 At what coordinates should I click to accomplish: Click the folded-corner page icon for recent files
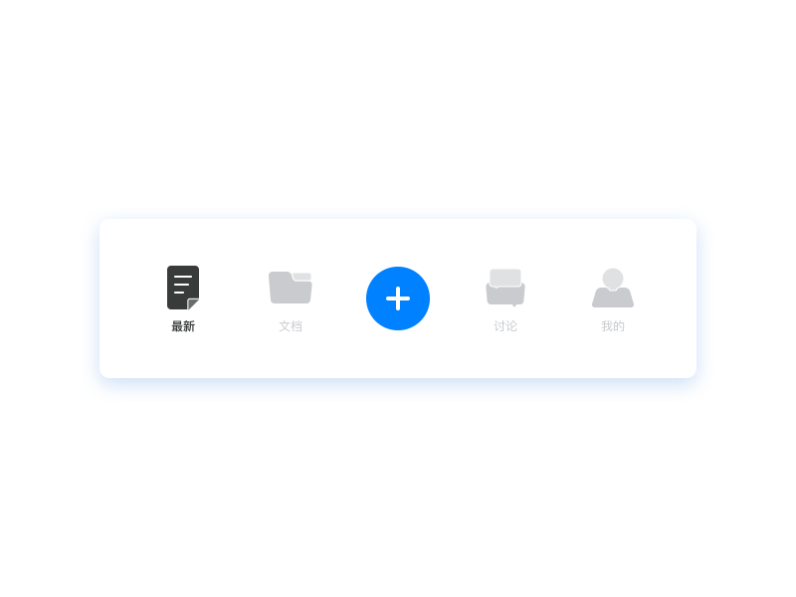point(183,288)
